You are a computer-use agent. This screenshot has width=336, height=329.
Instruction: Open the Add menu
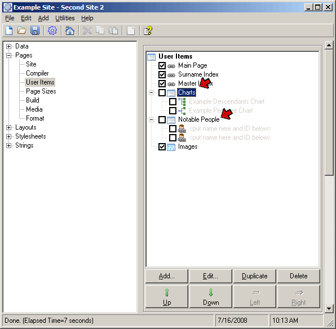(x=43, y=19)
